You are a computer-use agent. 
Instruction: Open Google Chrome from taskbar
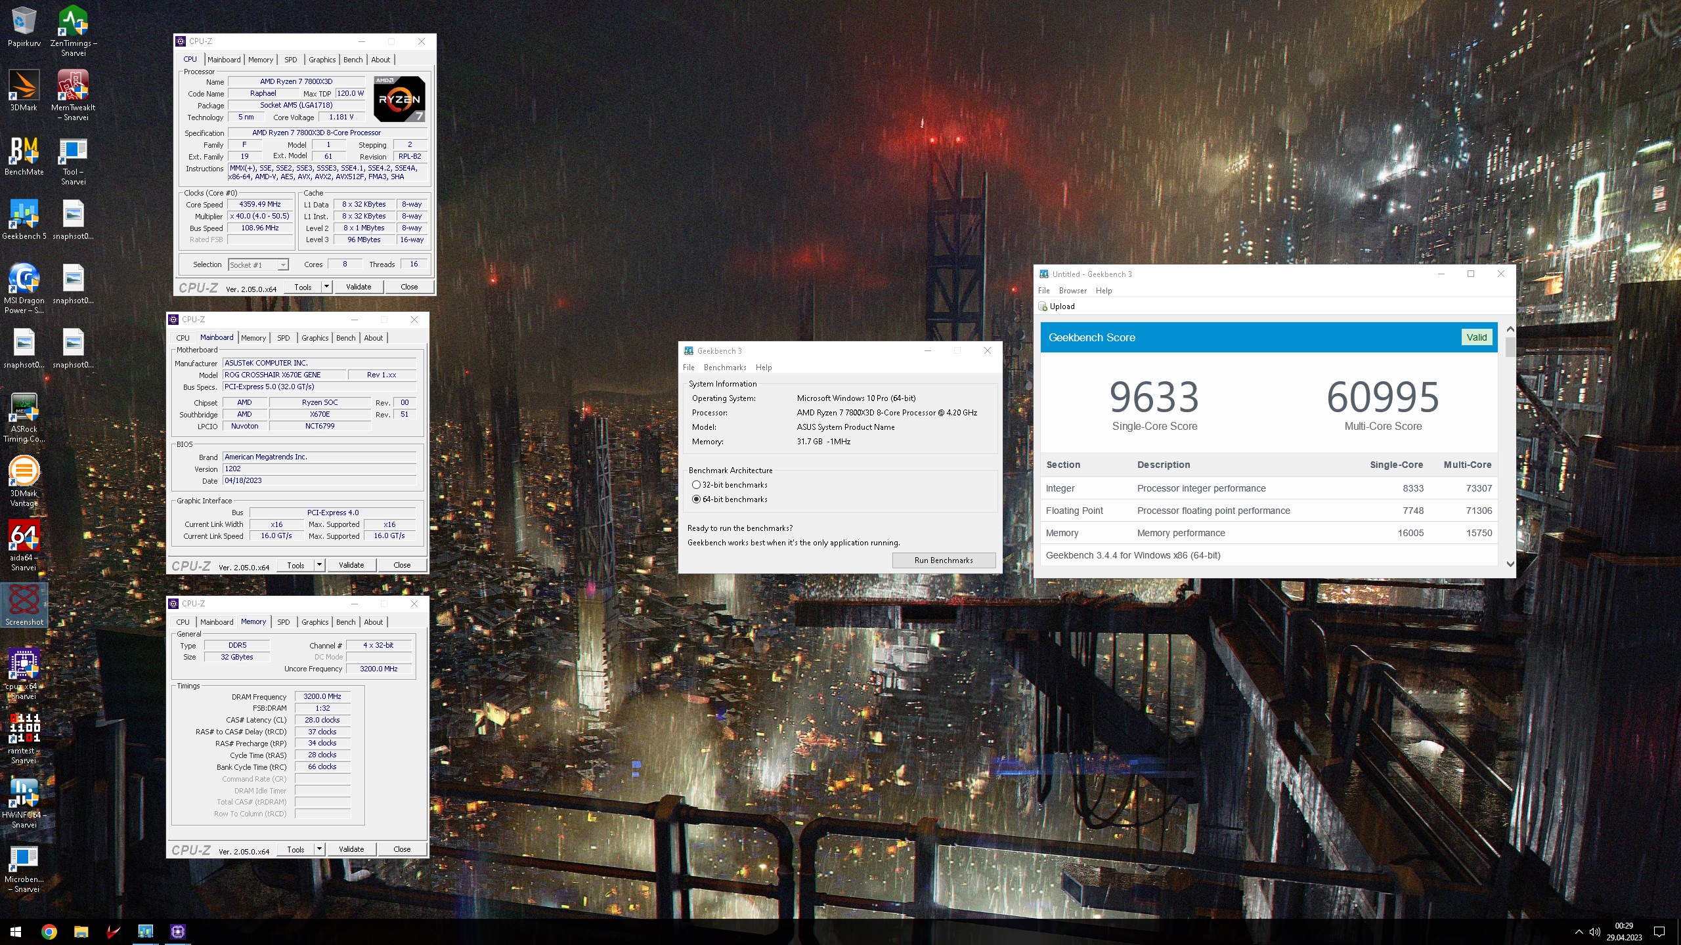coord(49,931)
